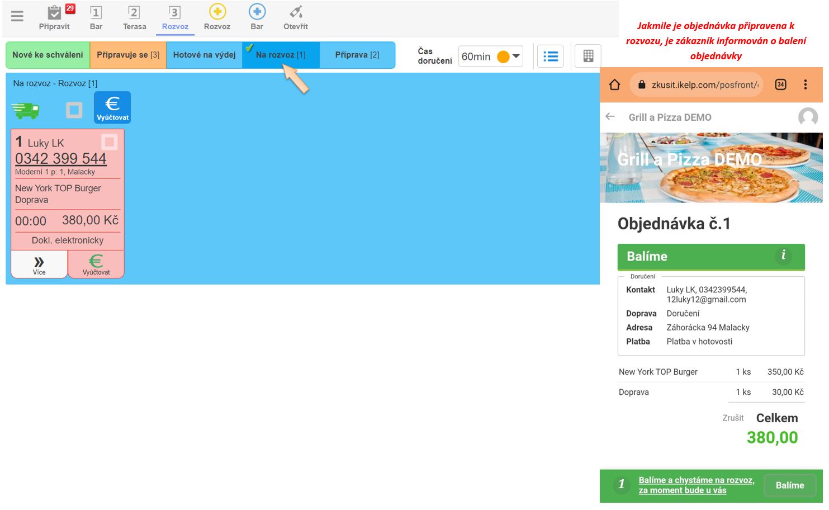Toggle select-all checkbox beside truck icon
This screenshot has height=510, width=829.
point(74,110)
